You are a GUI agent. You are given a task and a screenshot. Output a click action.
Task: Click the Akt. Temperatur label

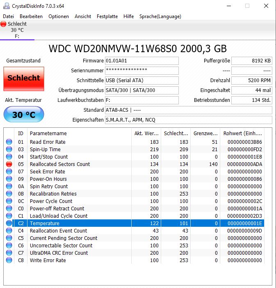point(23,100)
